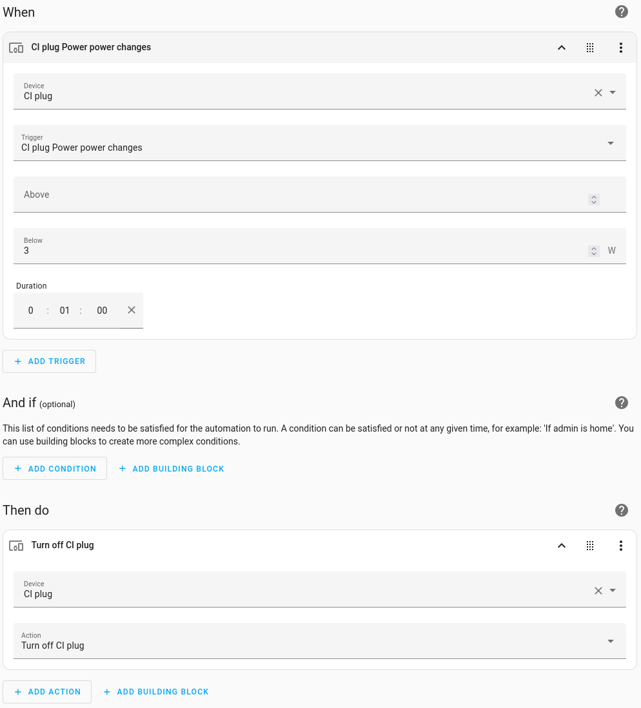This screenshot has width=641, height=708.
Task: Grab the action card reorder handle
Action: tap(590, 546)
